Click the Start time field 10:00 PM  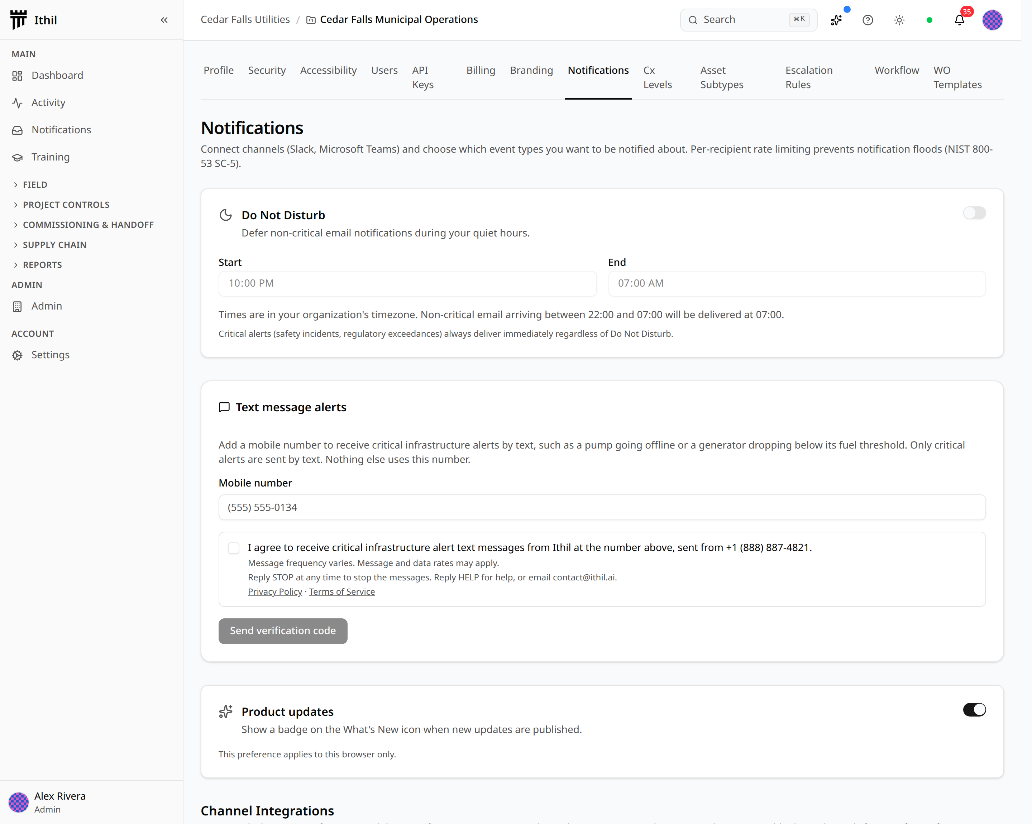pos(407,284)
